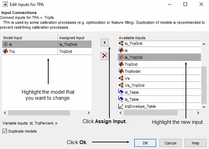Click the Trq model input icon

[6, 51]
